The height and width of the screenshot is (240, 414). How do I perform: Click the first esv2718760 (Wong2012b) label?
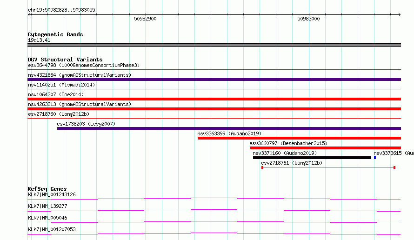59,114
